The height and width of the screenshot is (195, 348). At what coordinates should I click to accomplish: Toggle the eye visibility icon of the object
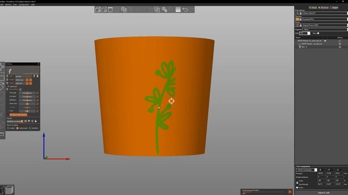point(325,41)
